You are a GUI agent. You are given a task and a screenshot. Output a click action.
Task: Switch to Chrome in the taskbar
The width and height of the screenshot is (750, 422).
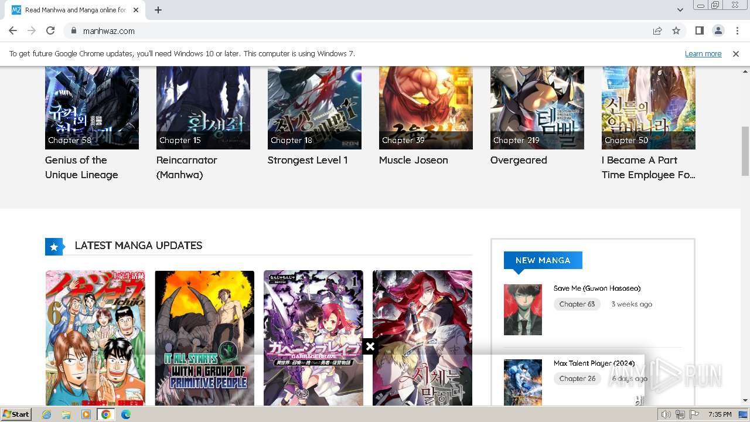click(106, 414)
